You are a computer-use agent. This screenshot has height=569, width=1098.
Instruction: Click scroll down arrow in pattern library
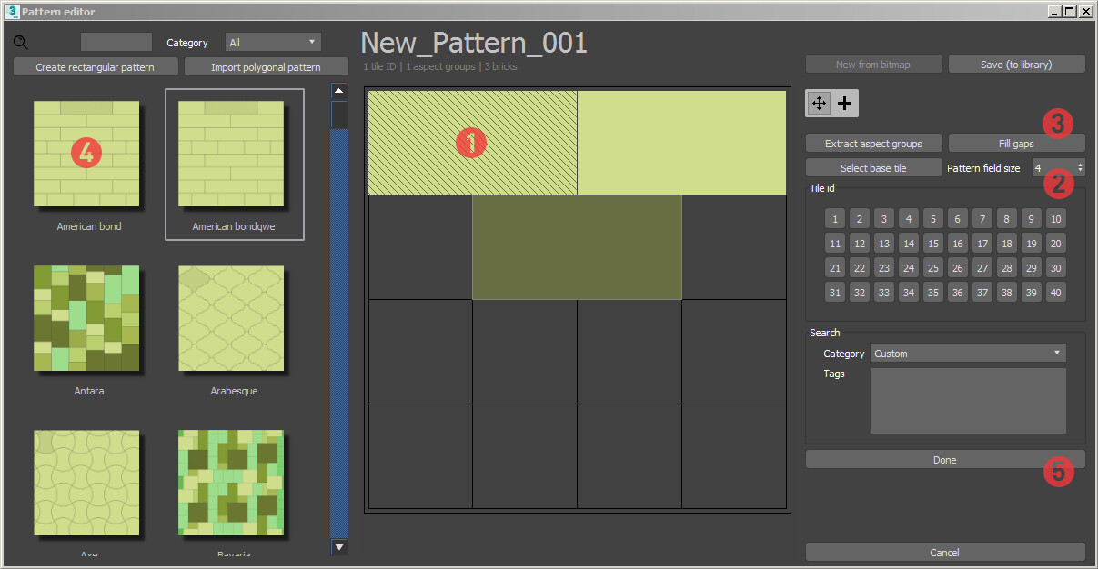coord(339,547)
